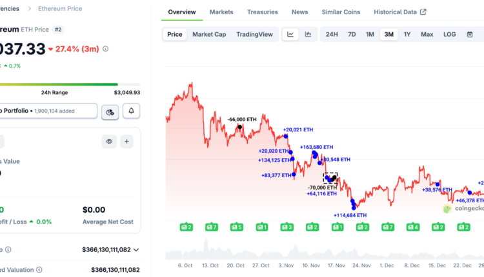Expand the market cap $366,130,111,082 chevron
The width and height of the screenshot is (484, 277).
pos(136,249)
